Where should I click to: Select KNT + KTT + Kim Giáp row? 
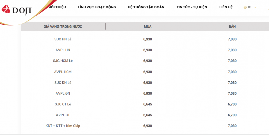click(x=63, y=126)
